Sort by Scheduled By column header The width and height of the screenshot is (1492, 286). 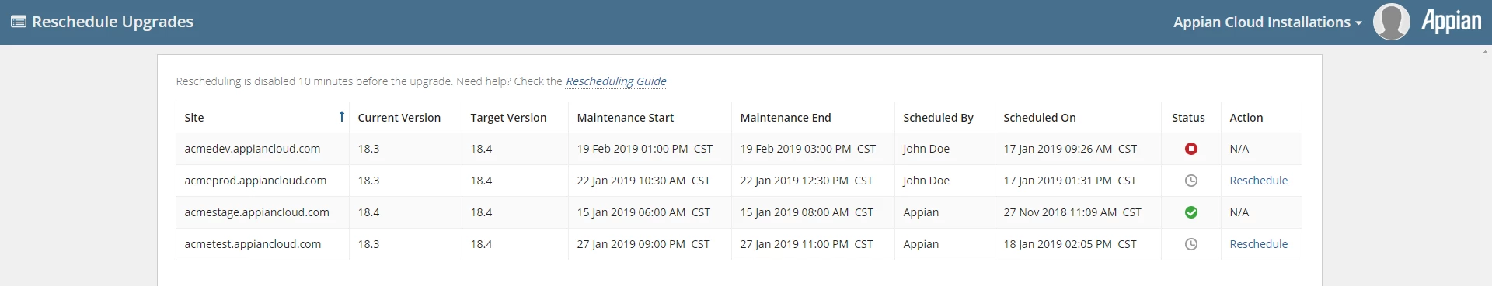[938, 118]
